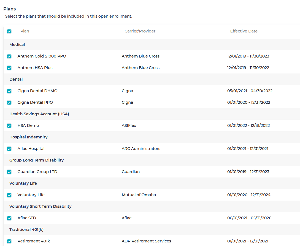This screenshot has height=246, width=300.
Task: Uncheck the Aflac Hospital plan
Action: 9,149
